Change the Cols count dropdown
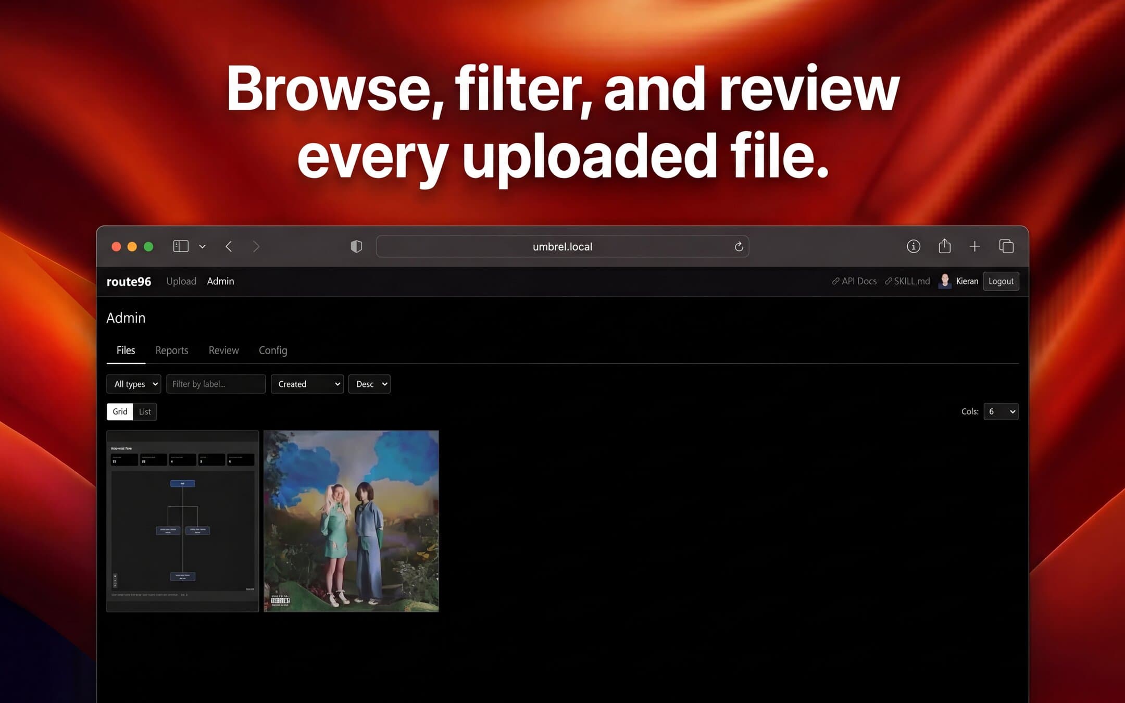This screenshot has width=1125, height=703. [x=1001, y=411]
